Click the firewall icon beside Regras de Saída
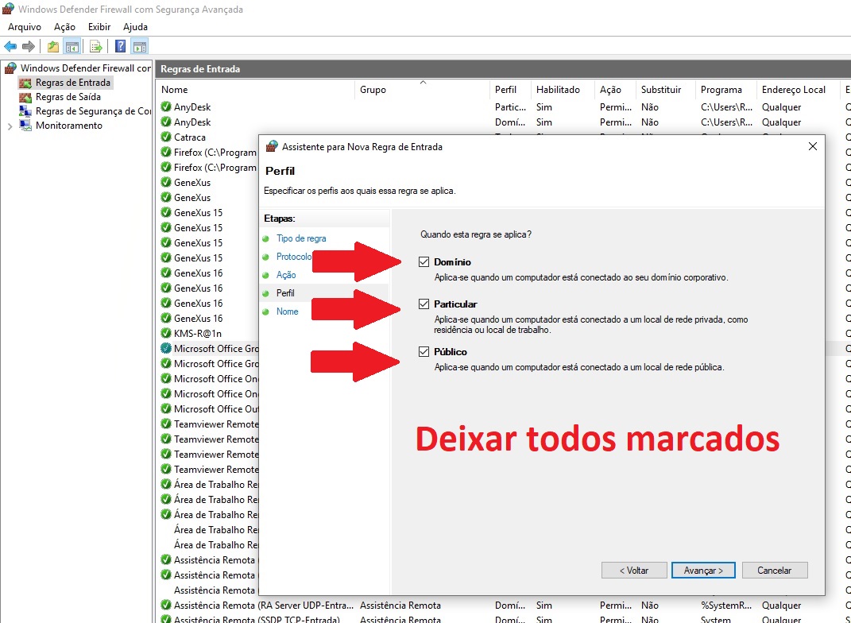Image resolution: width=851 pixels, height=623 pixels. 25,97
